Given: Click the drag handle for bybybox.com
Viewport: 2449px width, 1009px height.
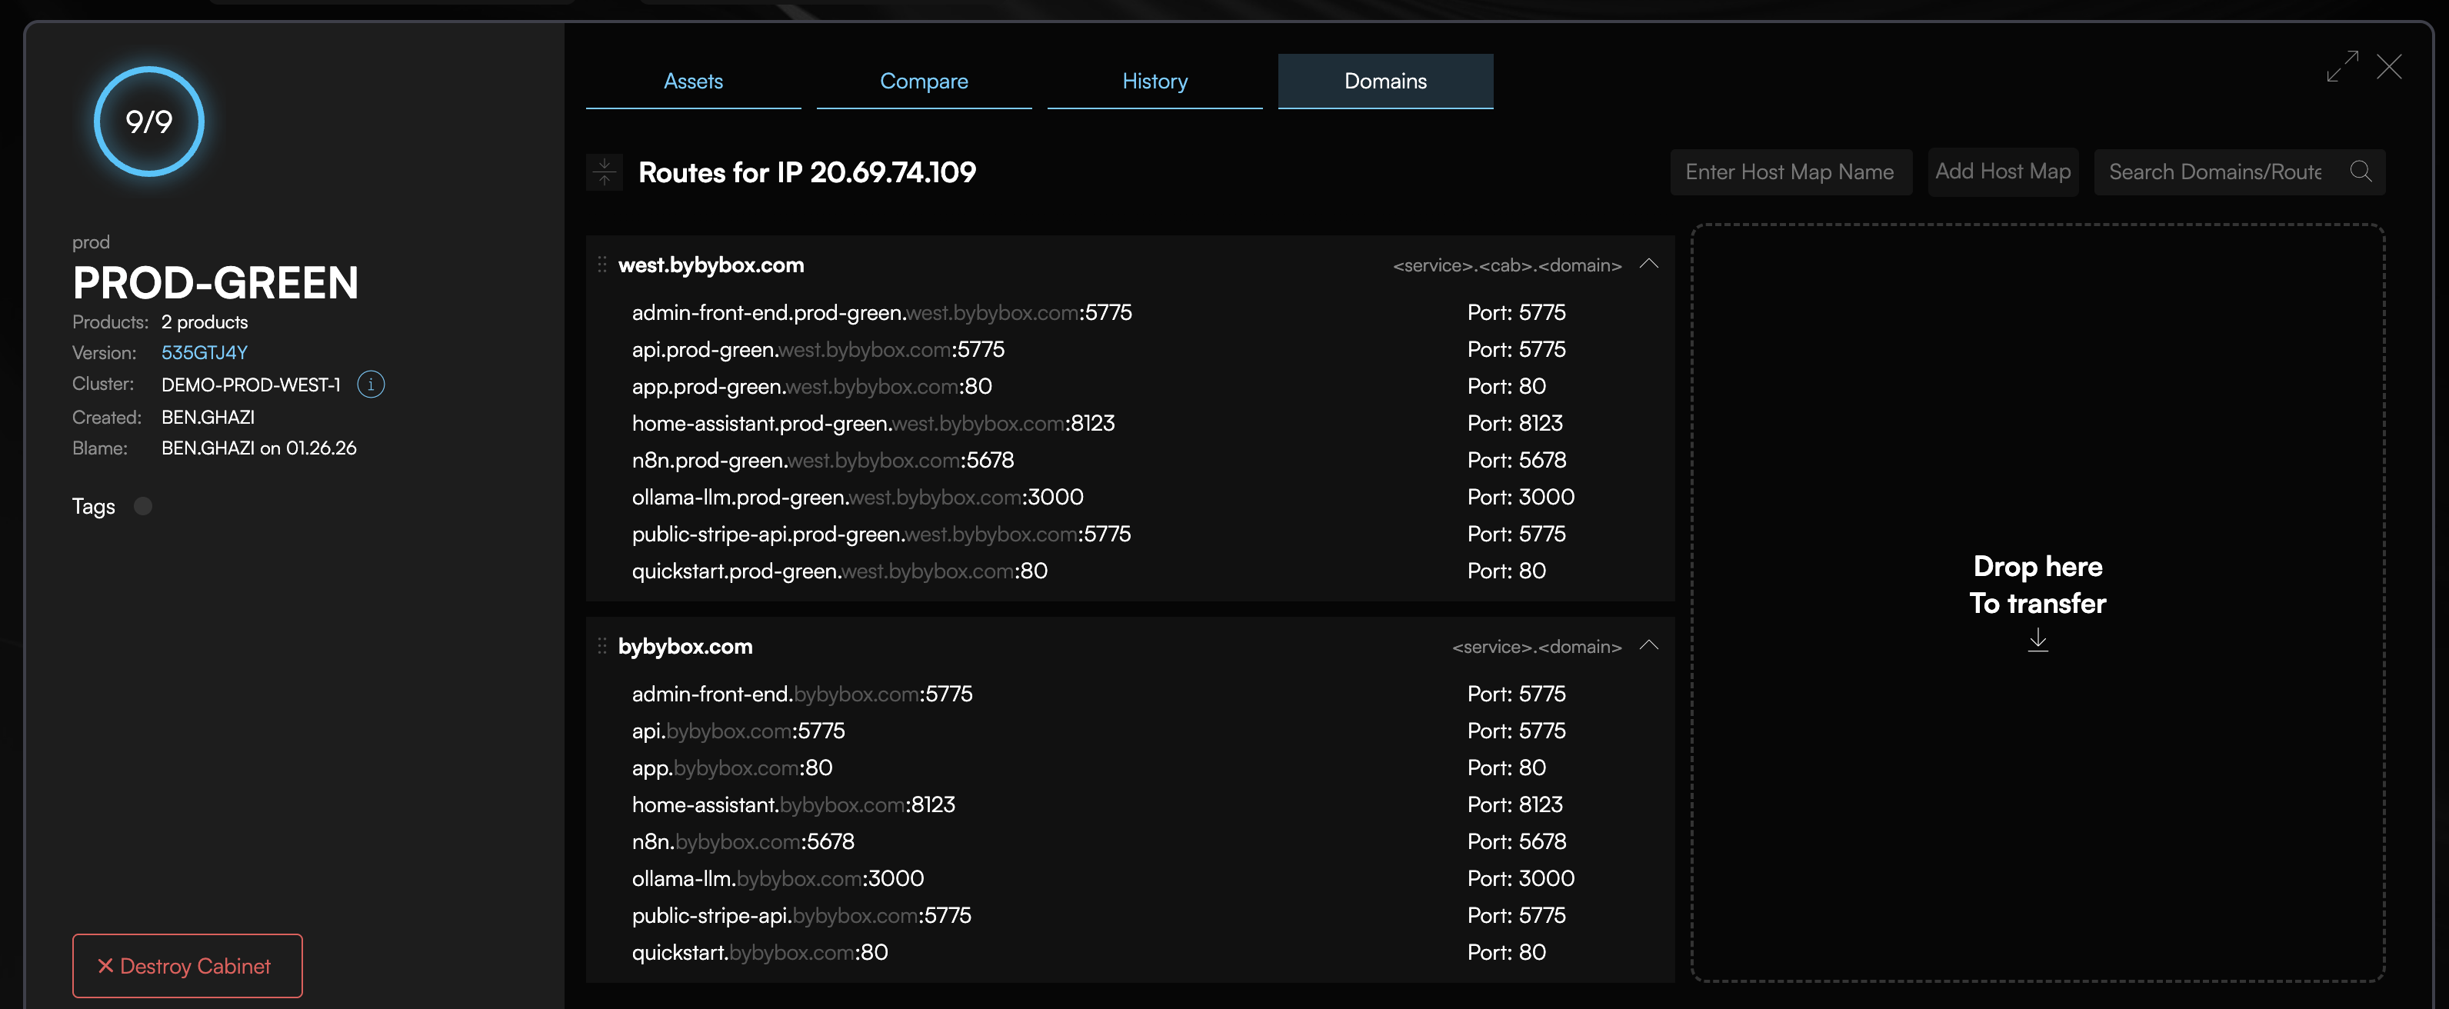Looking at the screenshot, I should (x=601, y=647).
